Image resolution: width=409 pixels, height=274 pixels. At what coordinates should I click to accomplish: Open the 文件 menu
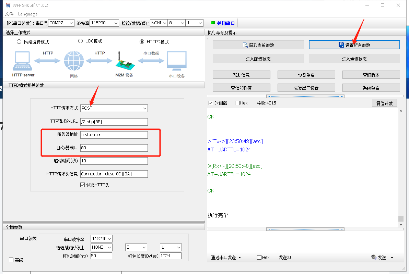[9, 14]
